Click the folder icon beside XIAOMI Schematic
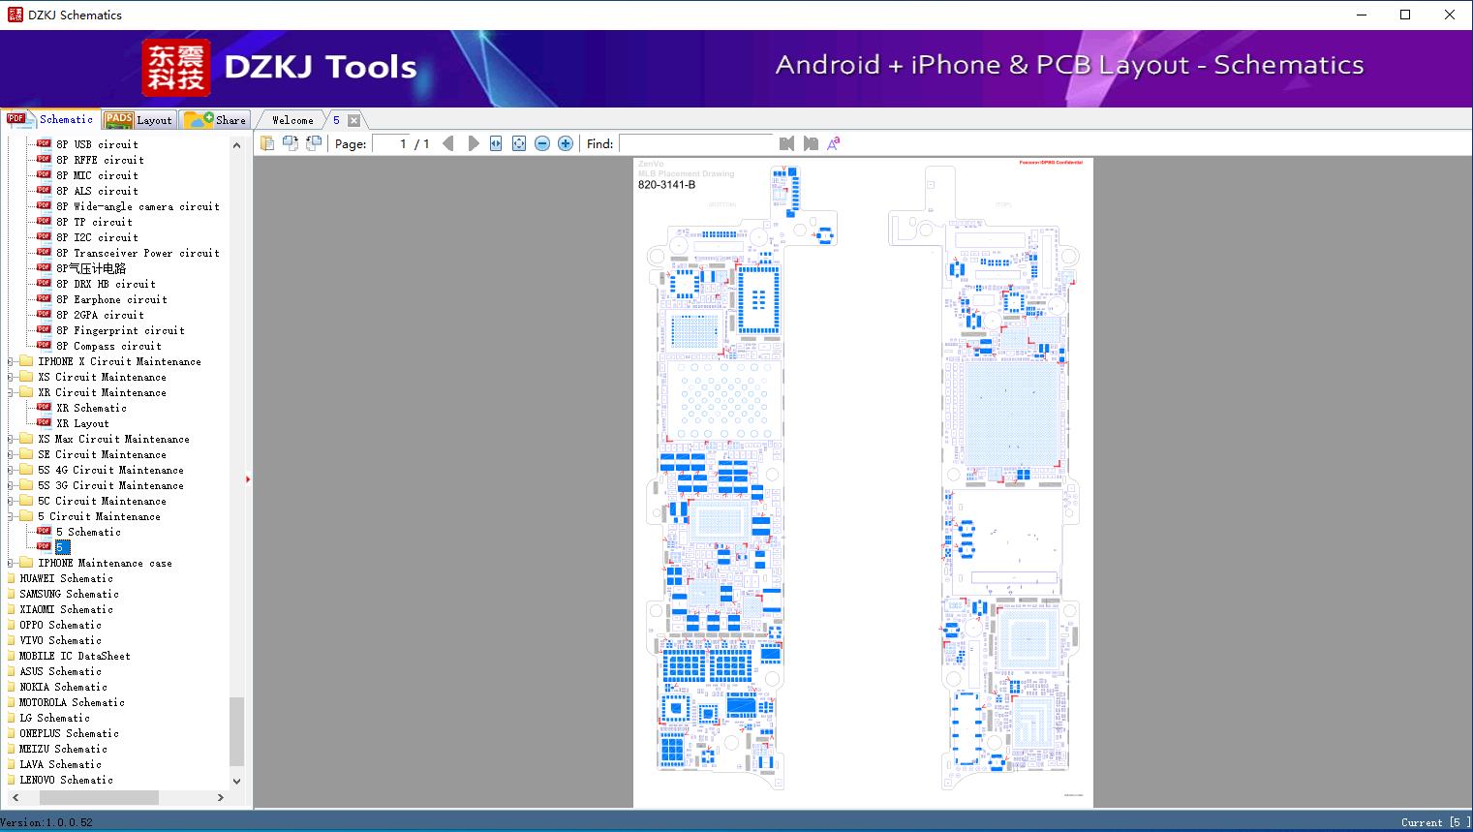The width and height of the screenshot is (1473, 832). point(11,609)
